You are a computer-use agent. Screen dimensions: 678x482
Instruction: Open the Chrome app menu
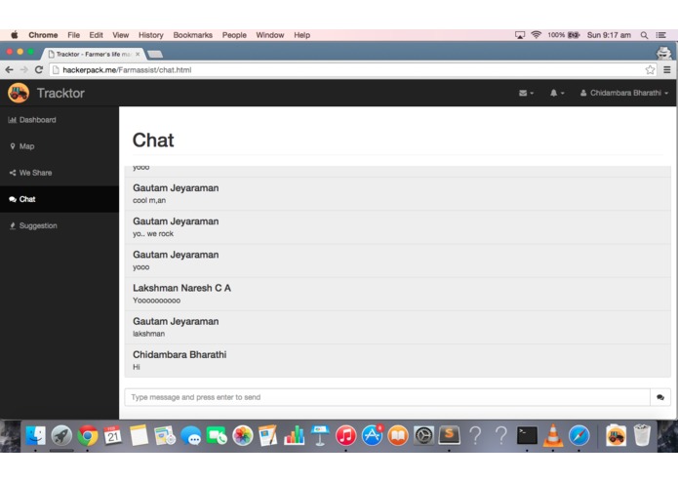point(43,35)
